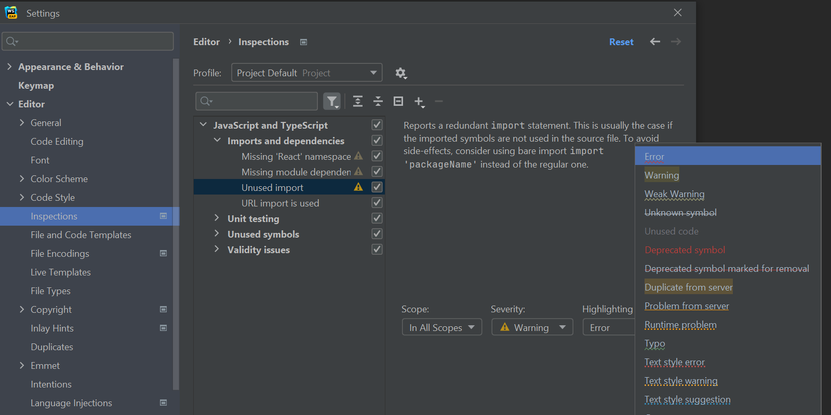
Task: Uncheck the Unused import inspection
Action: (x=377, y=187)
